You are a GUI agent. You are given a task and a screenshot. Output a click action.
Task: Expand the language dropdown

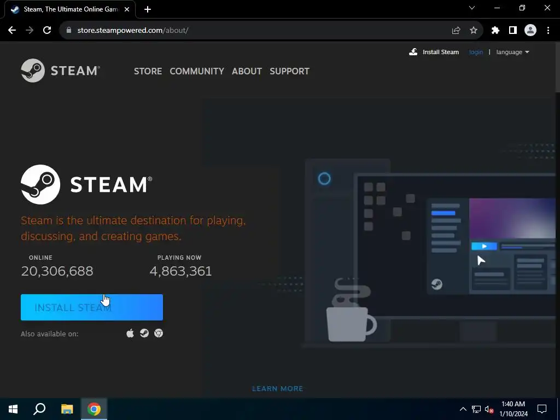tap(512, 52)
